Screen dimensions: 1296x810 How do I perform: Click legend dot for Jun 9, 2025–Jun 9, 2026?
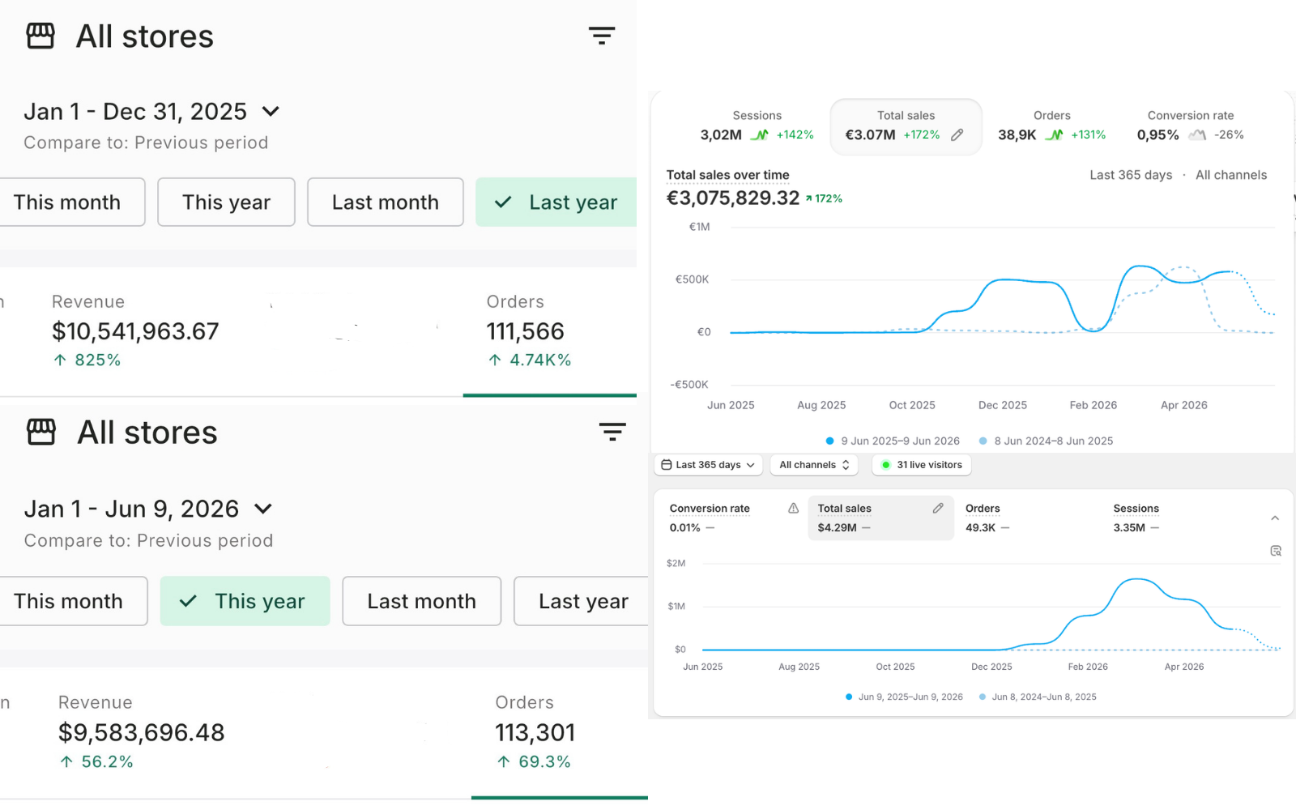(849, 697)
